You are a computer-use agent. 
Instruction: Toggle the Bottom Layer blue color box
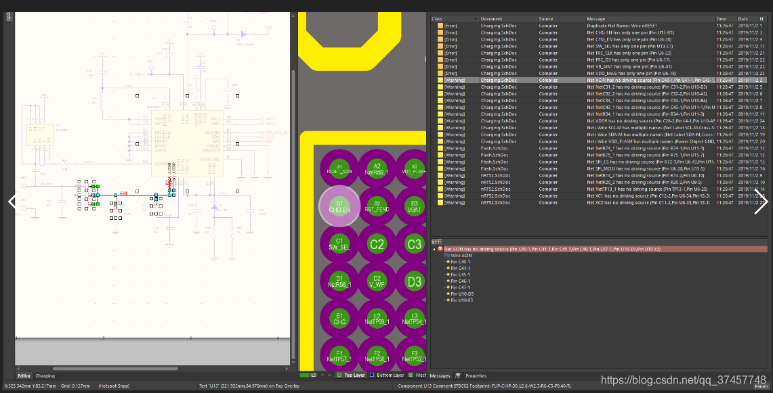coord(372,375)
